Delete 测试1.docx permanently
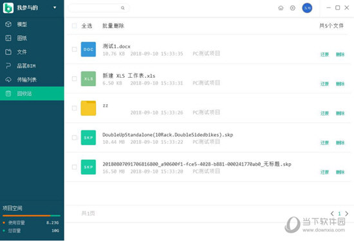354x241 pixels. click(x=340, y=55)
